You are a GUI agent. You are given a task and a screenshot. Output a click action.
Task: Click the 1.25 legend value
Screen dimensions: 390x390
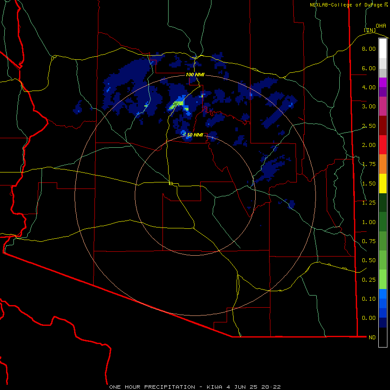369,203
